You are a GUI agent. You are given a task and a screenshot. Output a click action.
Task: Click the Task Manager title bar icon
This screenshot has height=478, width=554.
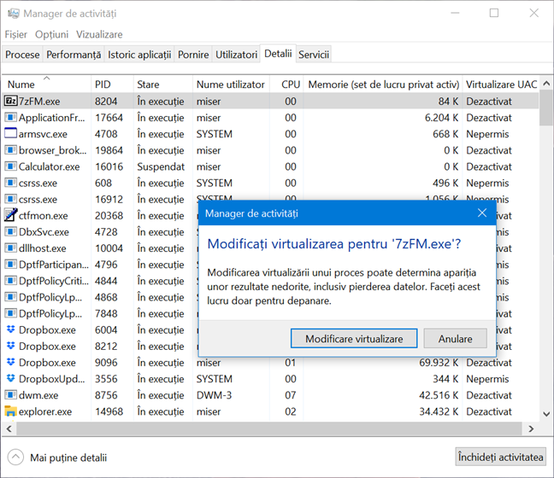pos(14,14)
